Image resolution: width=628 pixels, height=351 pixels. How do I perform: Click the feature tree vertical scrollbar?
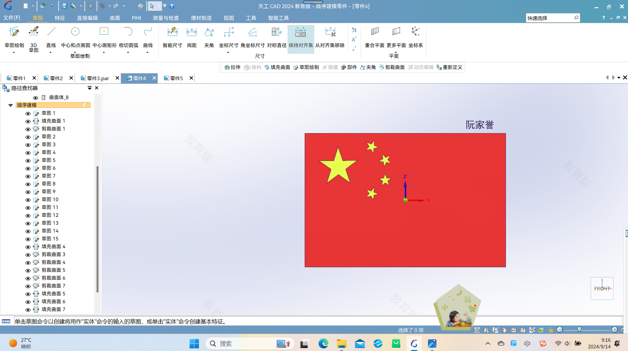[x=97, y=229]
